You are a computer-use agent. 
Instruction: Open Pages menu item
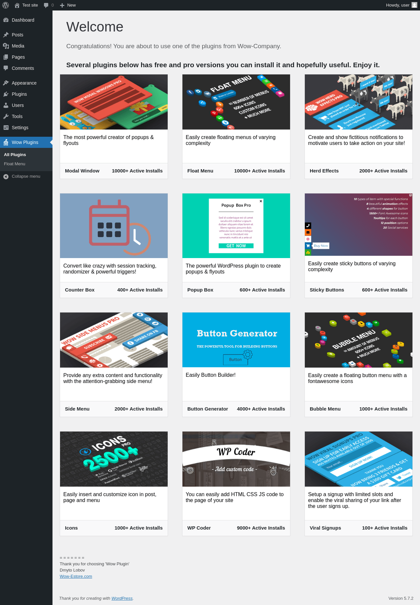pyautogui.click(x=26, y=57)
